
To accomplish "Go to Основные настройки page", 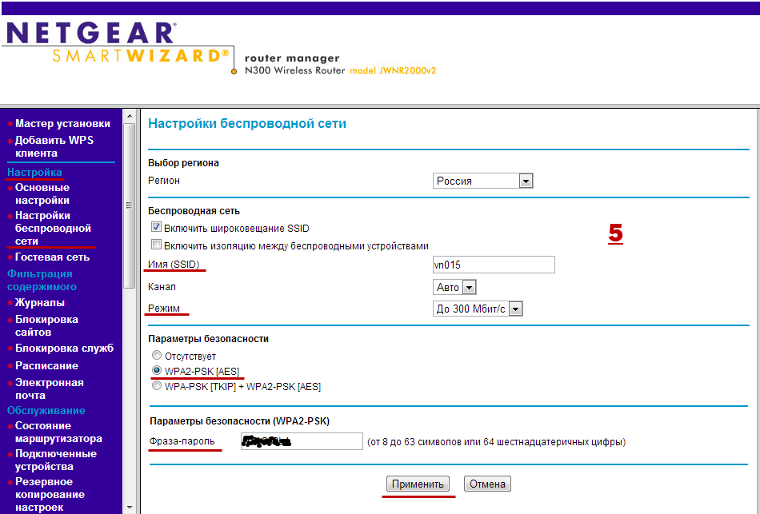I will coord(42,193).
